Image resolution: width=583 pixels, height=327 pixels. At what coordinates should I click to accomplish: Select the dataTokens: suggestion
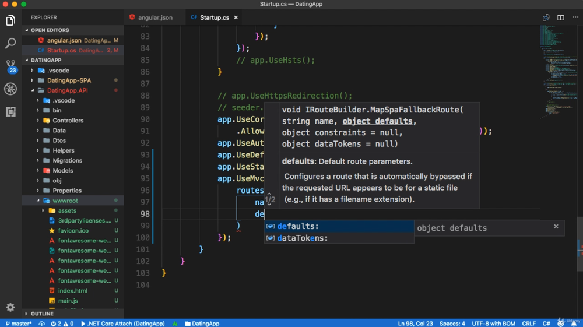302,238
